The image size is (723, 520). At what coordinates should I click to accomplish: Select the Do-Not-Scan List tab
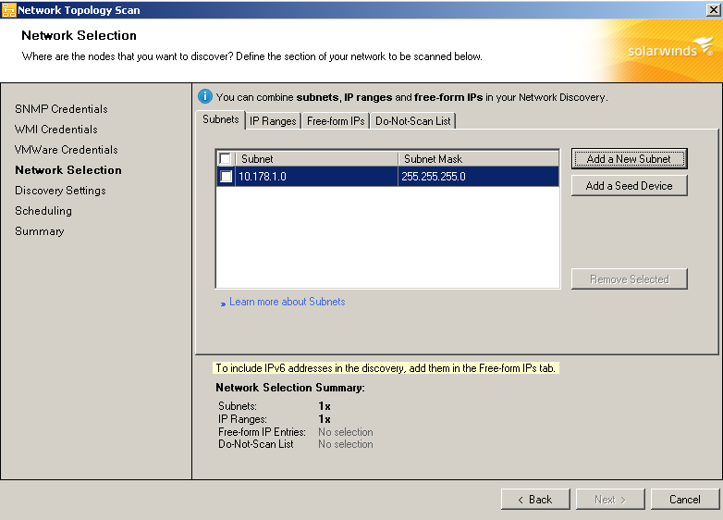coord(413,121)
